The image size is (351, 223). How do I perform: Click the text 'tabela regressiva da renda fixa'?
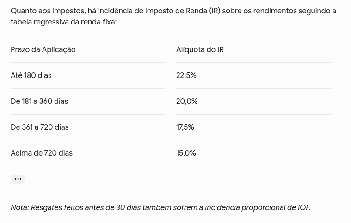pos(63,22)
